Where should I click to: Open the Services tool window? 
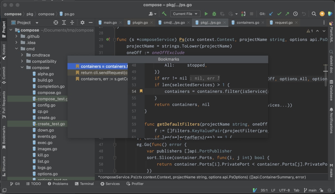point(110,184)
